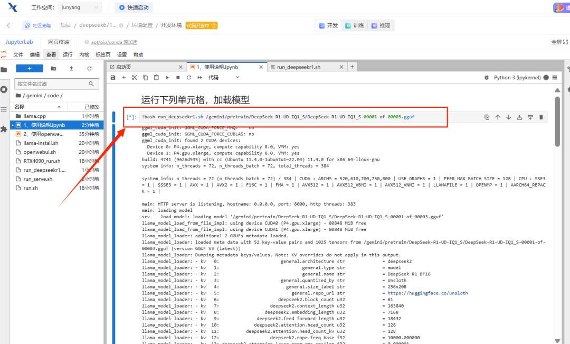Open the run_serve.sh file
Viewport: 570px width, 344px height.
pyautogui.click(x=57, y=179)
